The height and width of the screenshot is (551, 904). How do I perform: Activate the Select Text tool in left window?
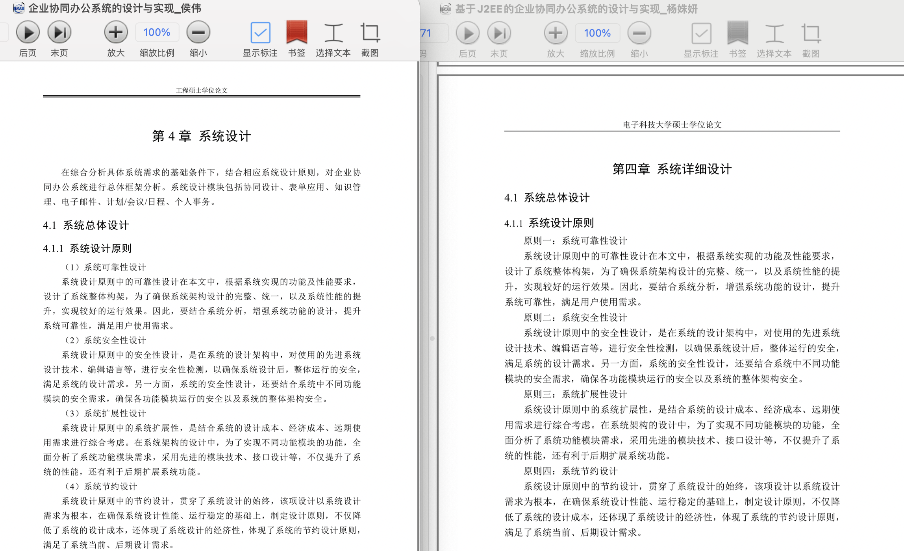(x=333, y=32)
